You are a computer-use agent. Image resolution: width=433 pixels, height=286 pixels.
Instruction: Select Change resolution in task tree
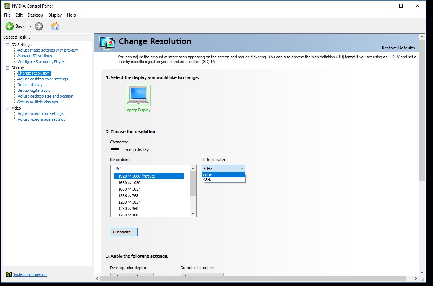pos(34,73)
